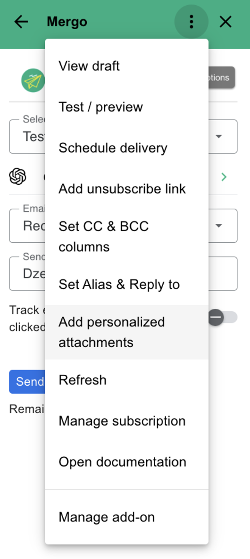Screen dimensions: 250x559
Task: Add an unsubscribe link
Action: [122, 188]
